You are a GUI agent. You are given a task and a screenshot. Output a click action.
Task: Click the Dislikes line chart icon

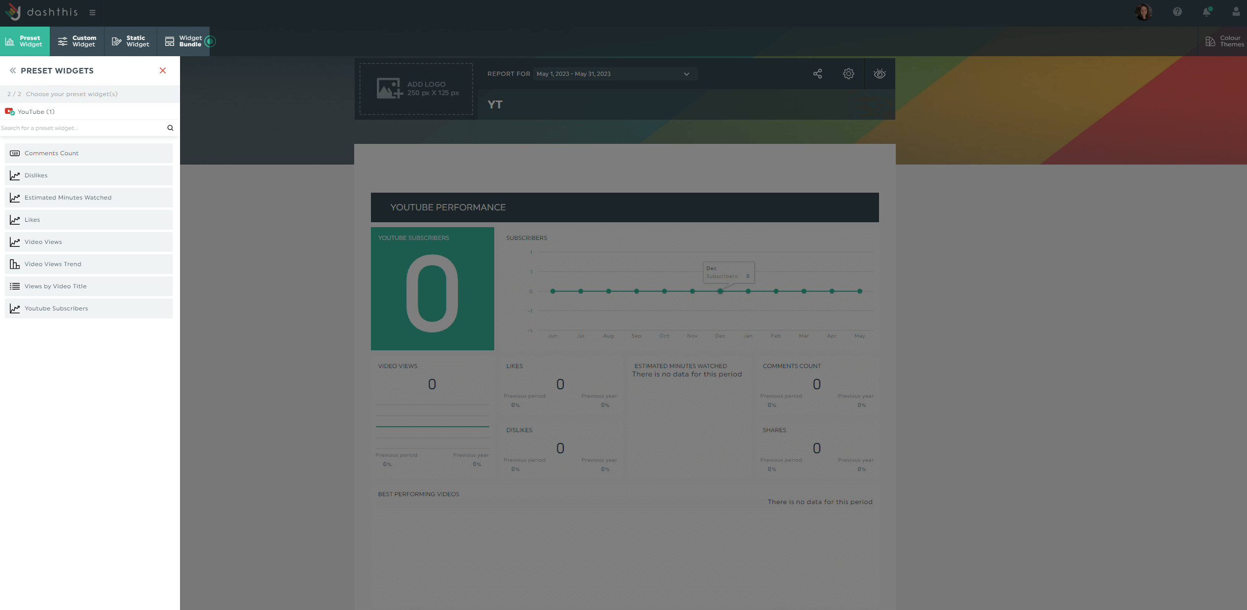click(15, 175)
